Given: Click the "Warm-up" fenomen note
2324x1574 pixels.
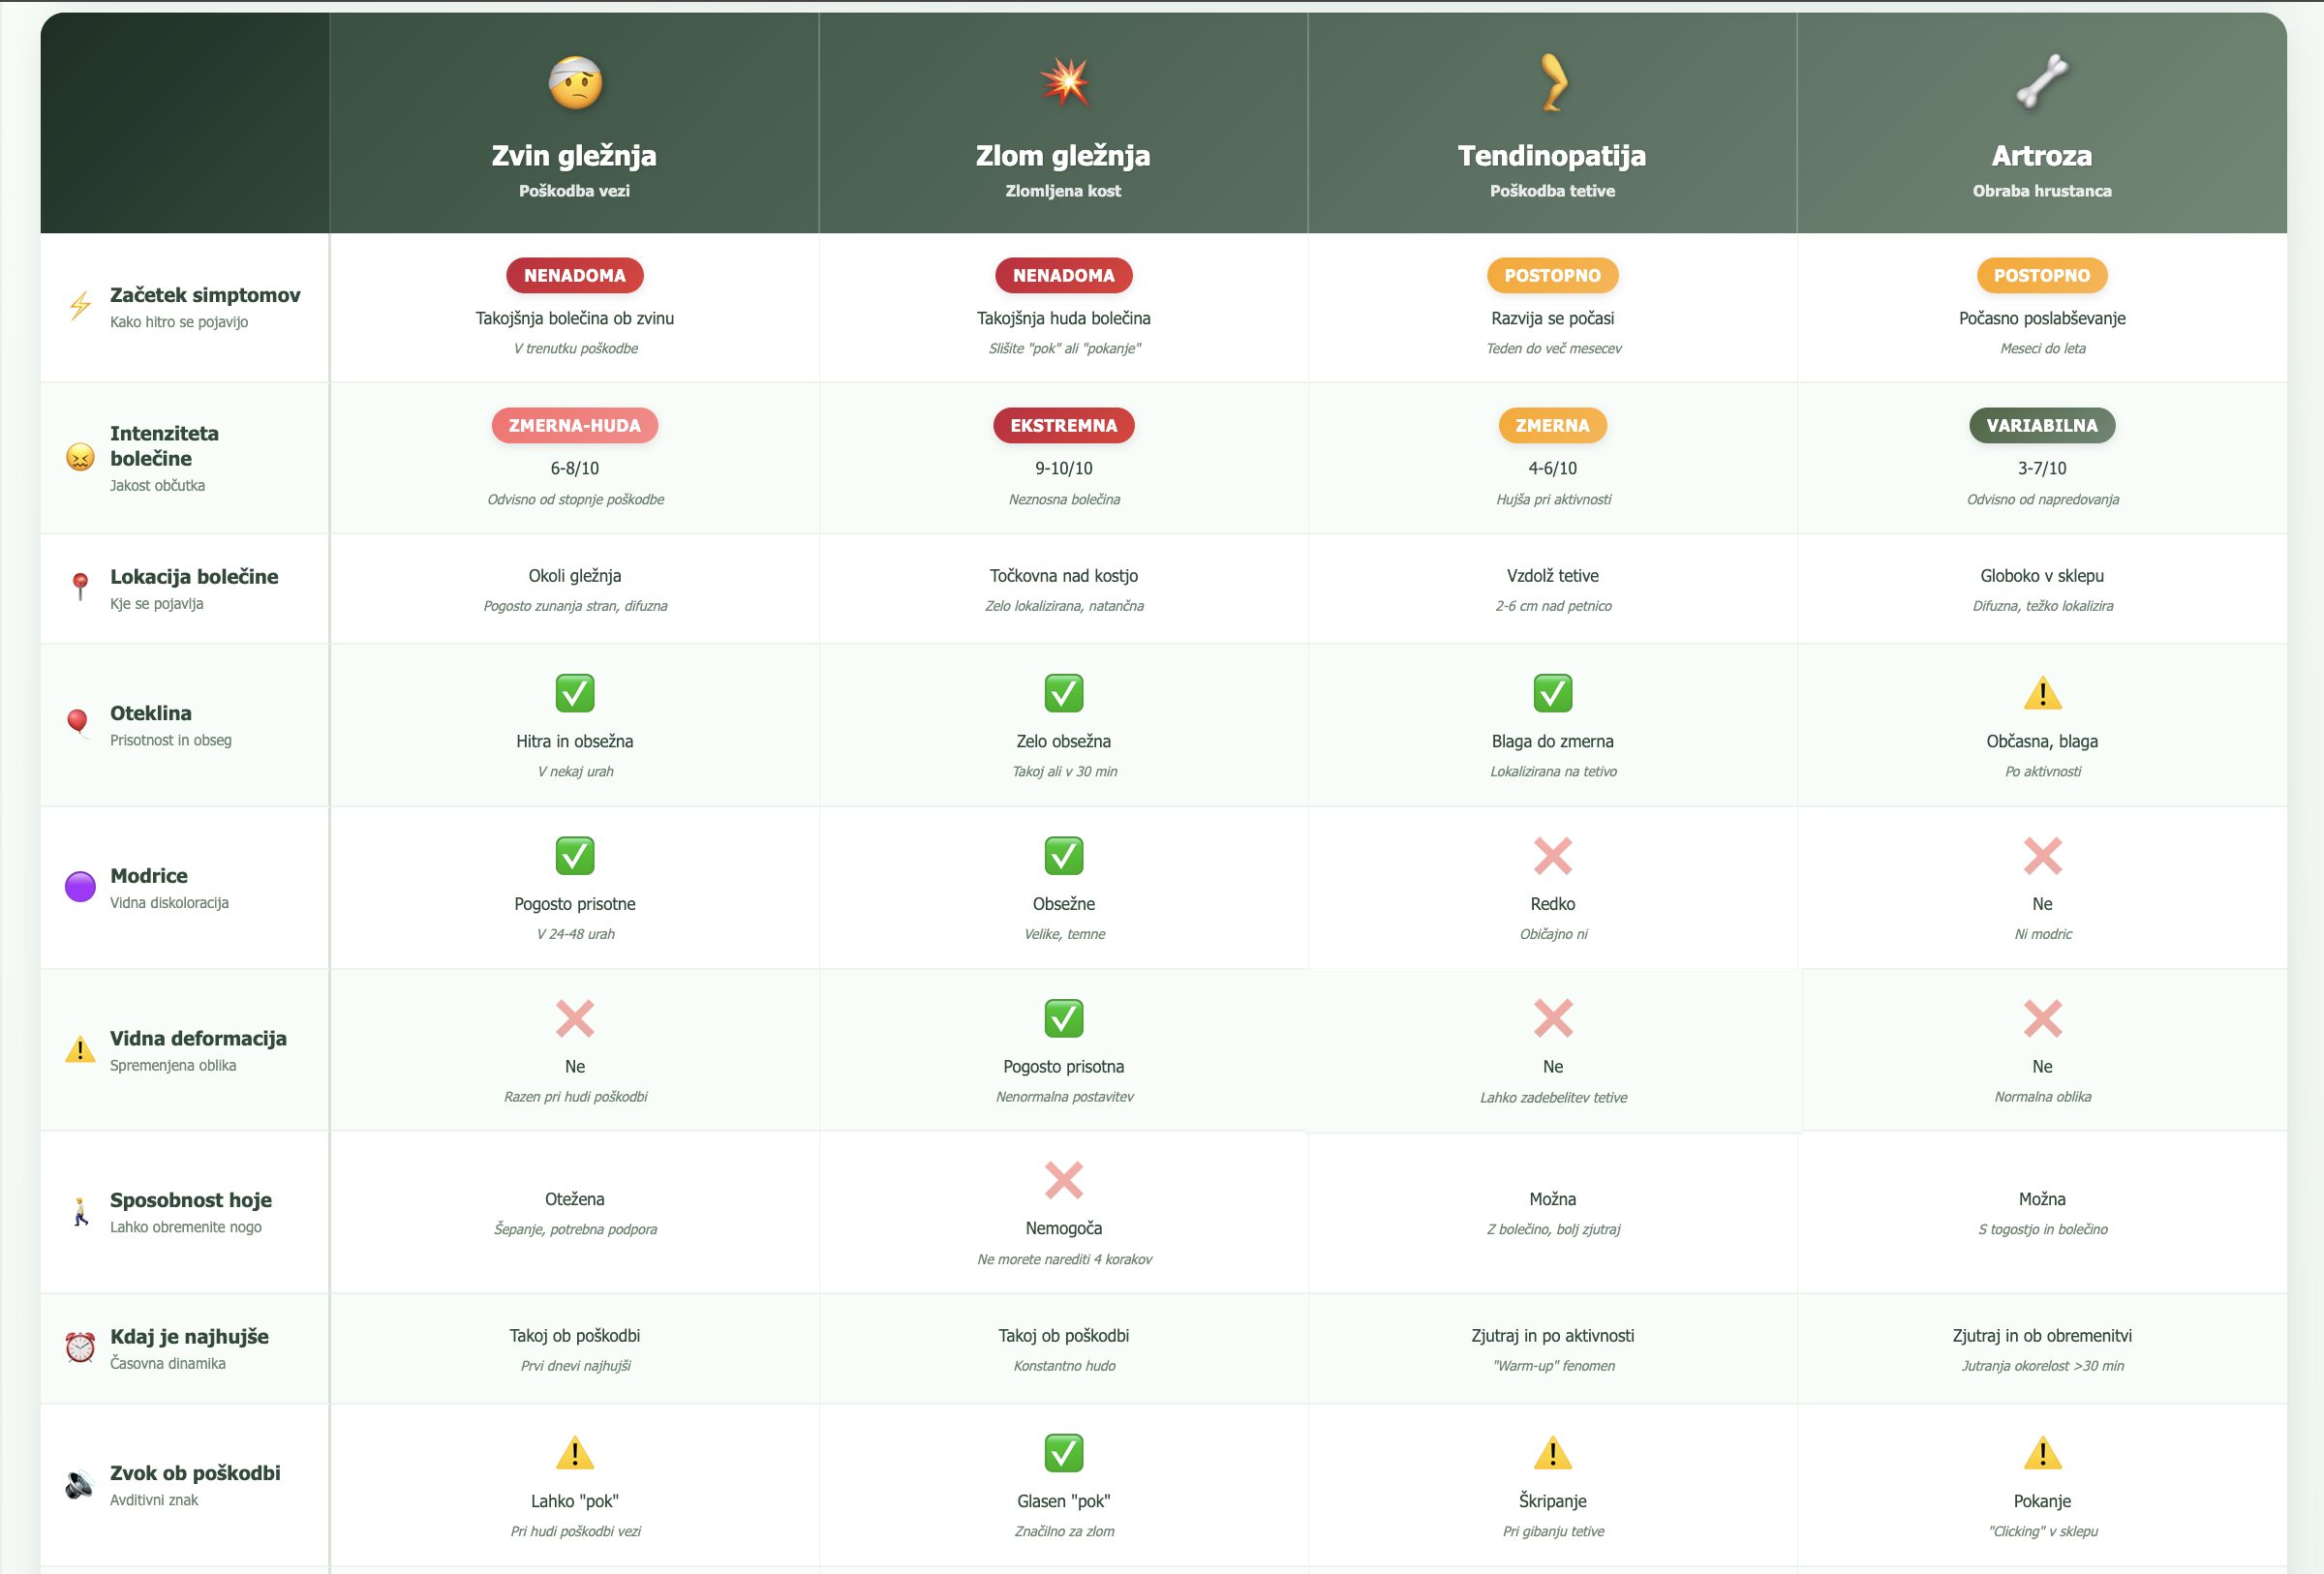Looking at the screenshot, I should 1553,1366.
